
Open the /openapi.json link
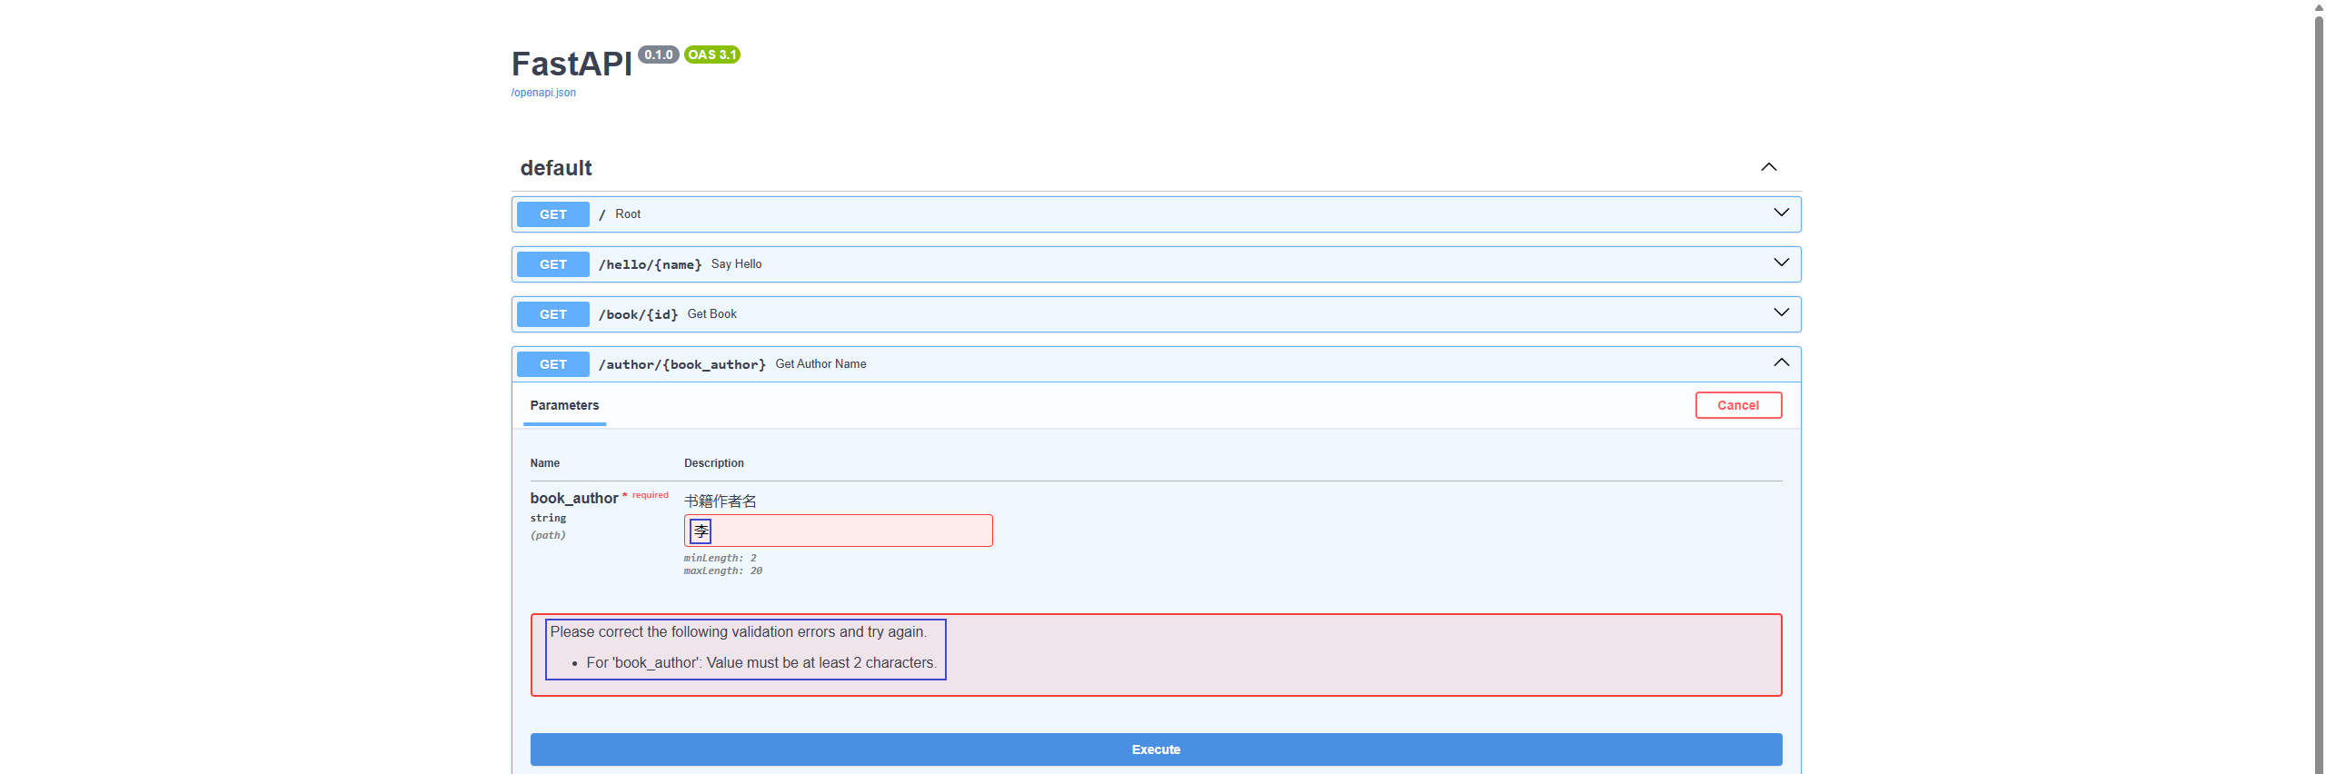pos(543,93)
